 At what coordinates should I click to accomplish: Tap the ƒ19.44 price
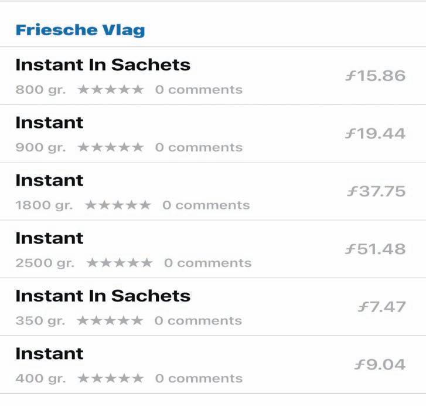[375, 134]
